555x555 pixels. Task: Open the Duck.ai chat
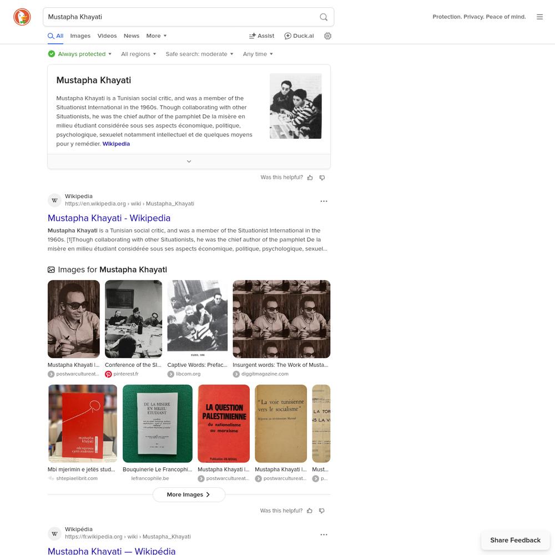[299, 36]
